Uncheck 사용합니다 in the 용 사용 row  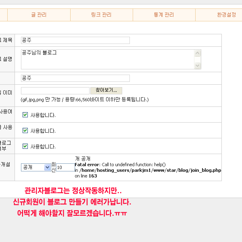click(25, 131)
